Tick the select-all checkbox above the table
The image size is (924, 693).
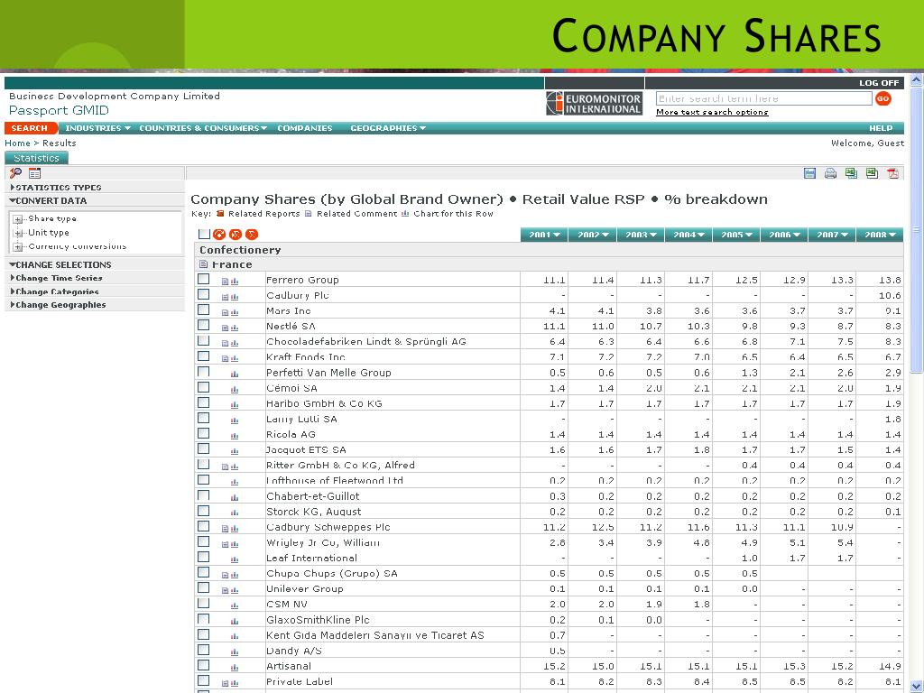coord(205,234)
